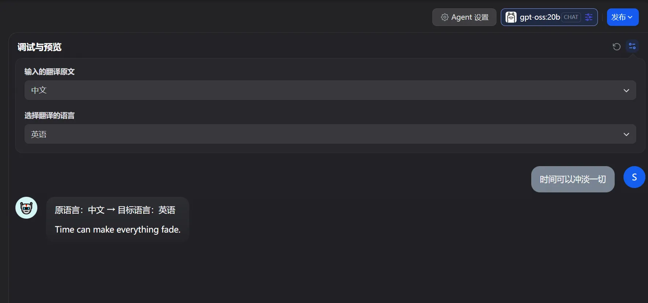Image resolution: width=648 pixels, height=303 pixels.
Task: Select the 时间可以冲淡一切 message bubble
Action: (573, 179)
